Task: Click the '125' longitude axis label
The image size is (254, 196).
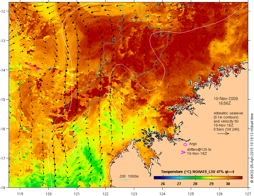Action: click(x=191, y=194)
